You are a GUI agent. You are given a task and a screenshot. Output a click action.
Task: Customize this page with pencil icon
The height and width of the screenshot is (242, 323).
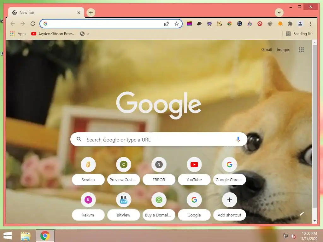pyautogui.click(x=302, y=214)
